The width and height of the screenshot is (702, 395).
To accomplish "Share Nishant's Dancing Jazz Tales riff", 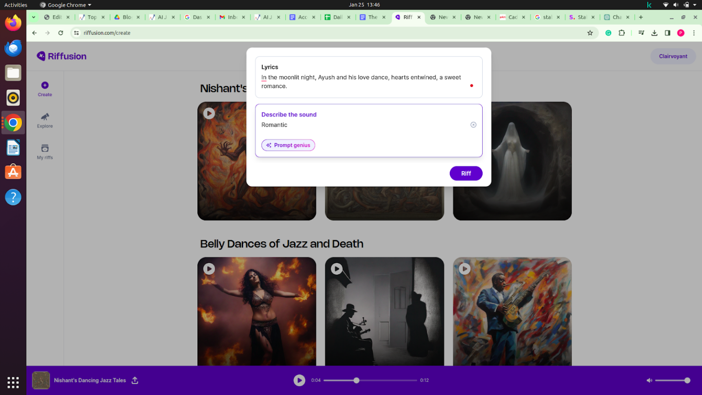I will click(134, 380).
